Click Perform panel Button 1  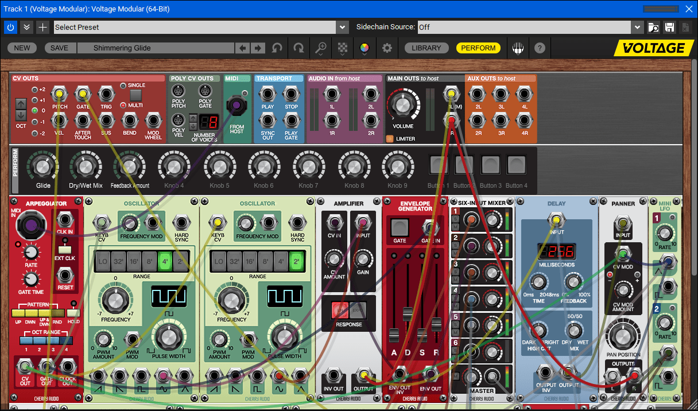(x=439, y=165)
